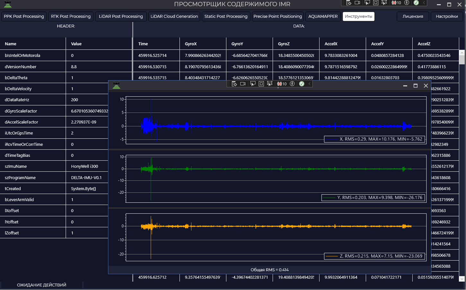Click the blue X RMS legend box
Viewport: 466px width, 290px height.
click(374, 139)
